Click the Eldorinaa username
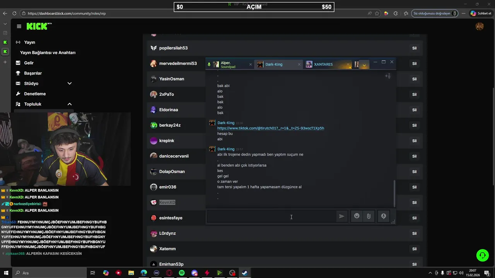 click(169, 110)
